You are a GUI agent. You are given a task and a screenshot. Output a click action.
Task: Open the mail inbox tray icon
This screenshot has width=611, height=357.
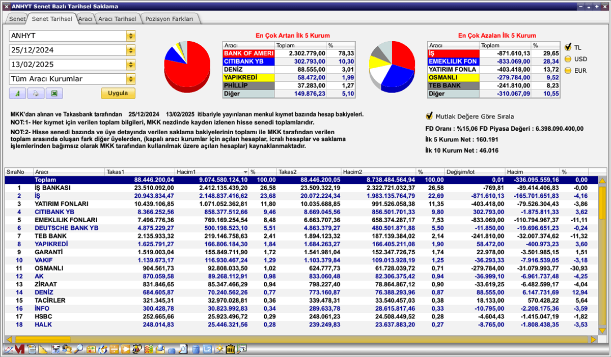[x=160, y=349]
